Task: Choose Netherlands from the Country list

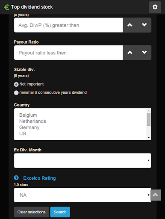Action: click(x=32, y=121)
